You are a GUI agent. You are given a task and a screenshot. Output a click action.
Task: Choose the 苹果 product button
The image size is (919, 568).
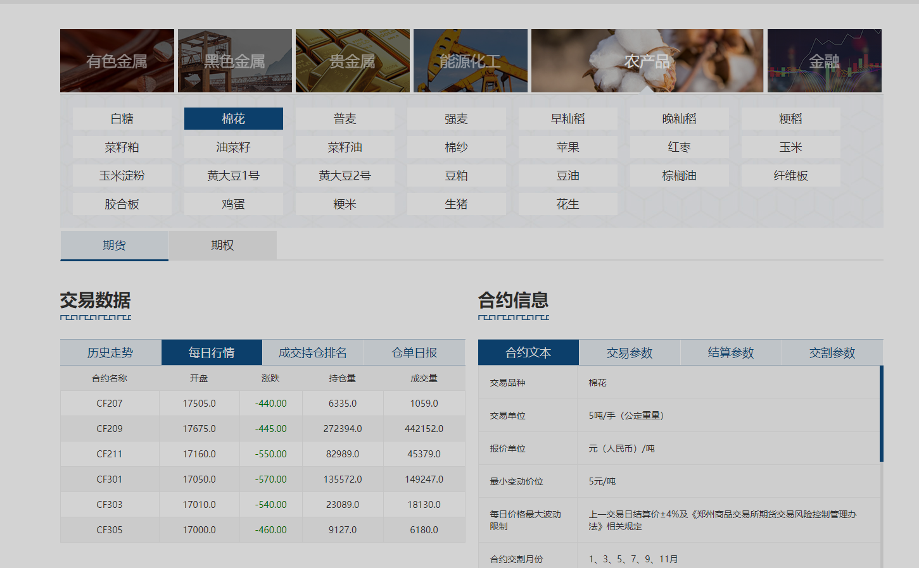pos(567,147)
